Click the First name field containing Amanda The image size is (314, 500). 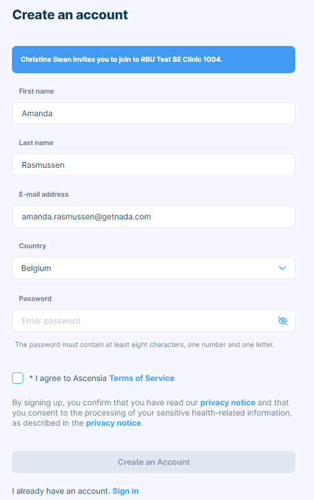(154, 113)
